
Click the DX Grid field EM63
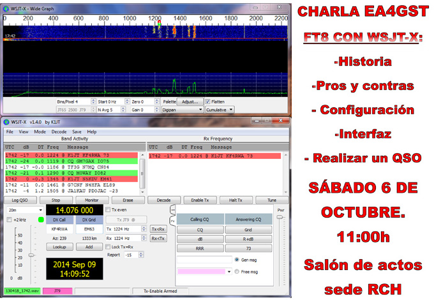[x=89, y=229]
